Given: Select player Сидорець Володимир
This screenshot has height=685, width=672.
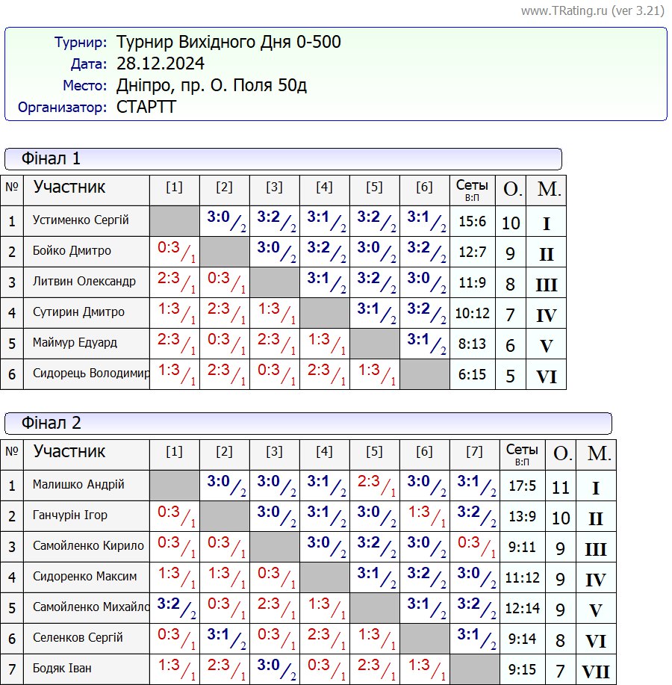Looking at the screenshot, I should (91, 374).
